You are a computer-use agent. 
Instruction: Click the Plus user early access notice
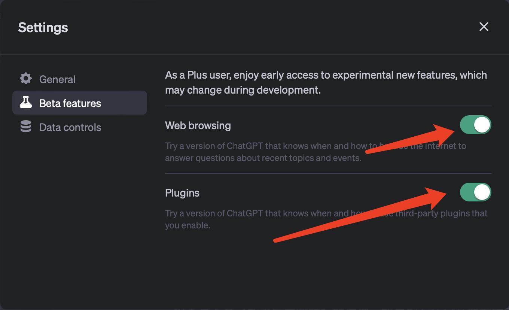(326, 82)
